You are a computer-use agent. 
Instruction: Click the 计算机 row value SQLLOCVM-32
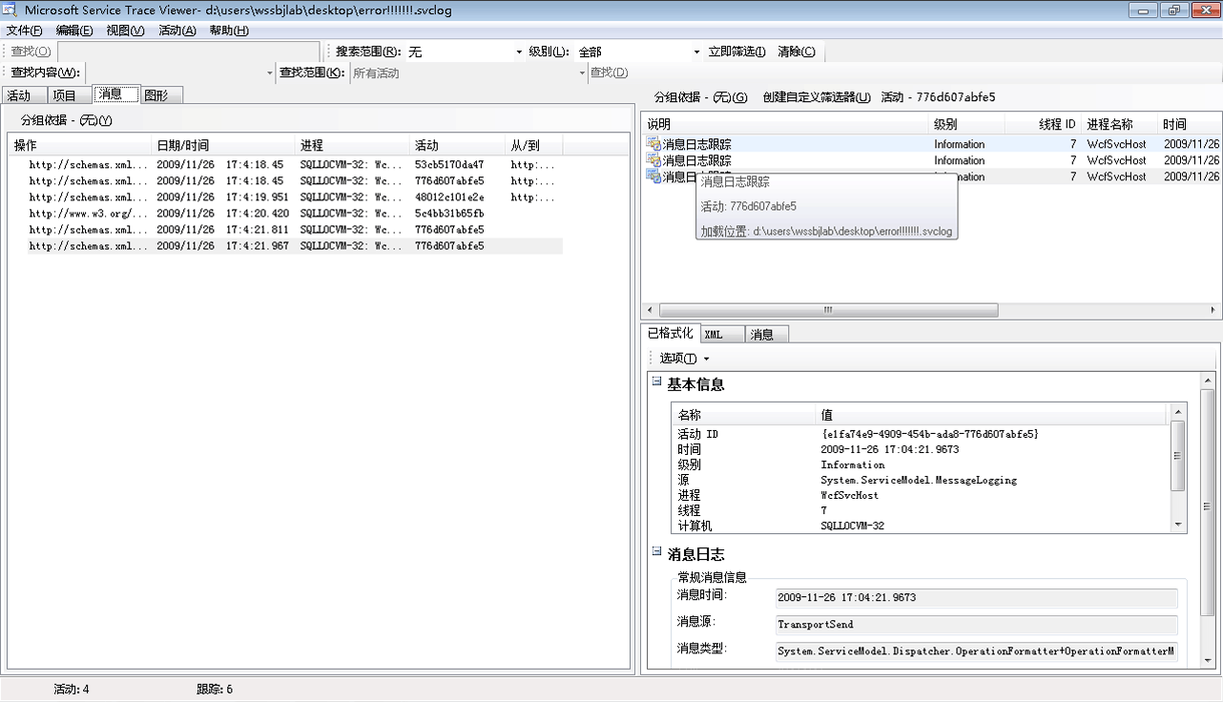pyautogui.click(x=852, y=526)
